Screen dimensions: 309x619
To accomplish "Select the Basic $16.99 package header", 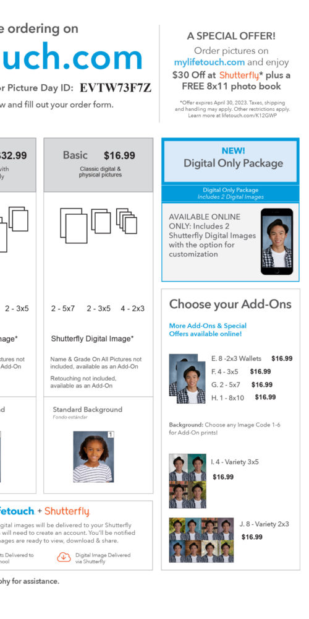I will (x=98, y=165).
